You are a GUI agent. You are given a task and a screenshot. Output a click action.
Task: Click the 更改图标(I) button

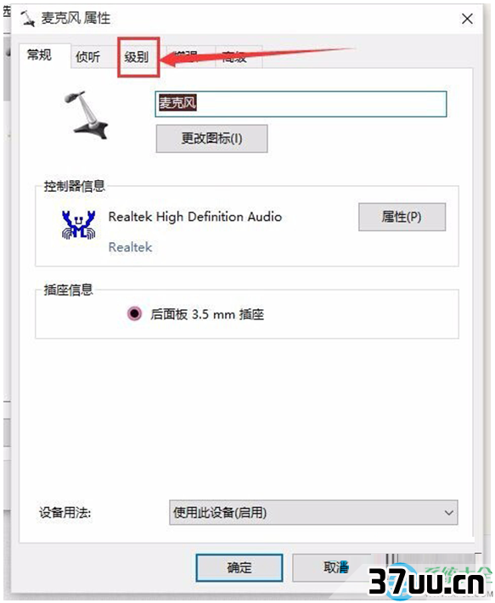[x=211, y=138]
